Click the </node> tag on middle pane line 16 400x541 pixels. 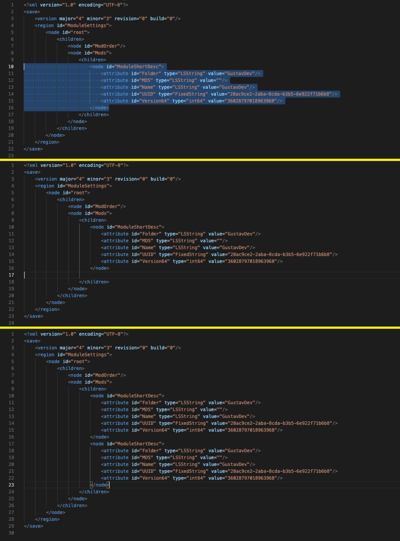tap(100, 268)
